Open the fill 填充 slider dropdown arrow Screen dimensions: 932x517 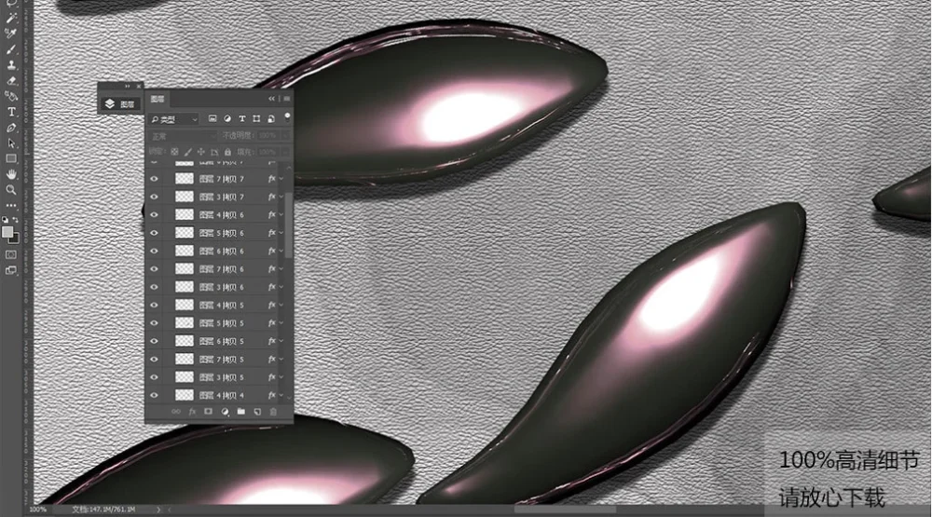point(285,152)
